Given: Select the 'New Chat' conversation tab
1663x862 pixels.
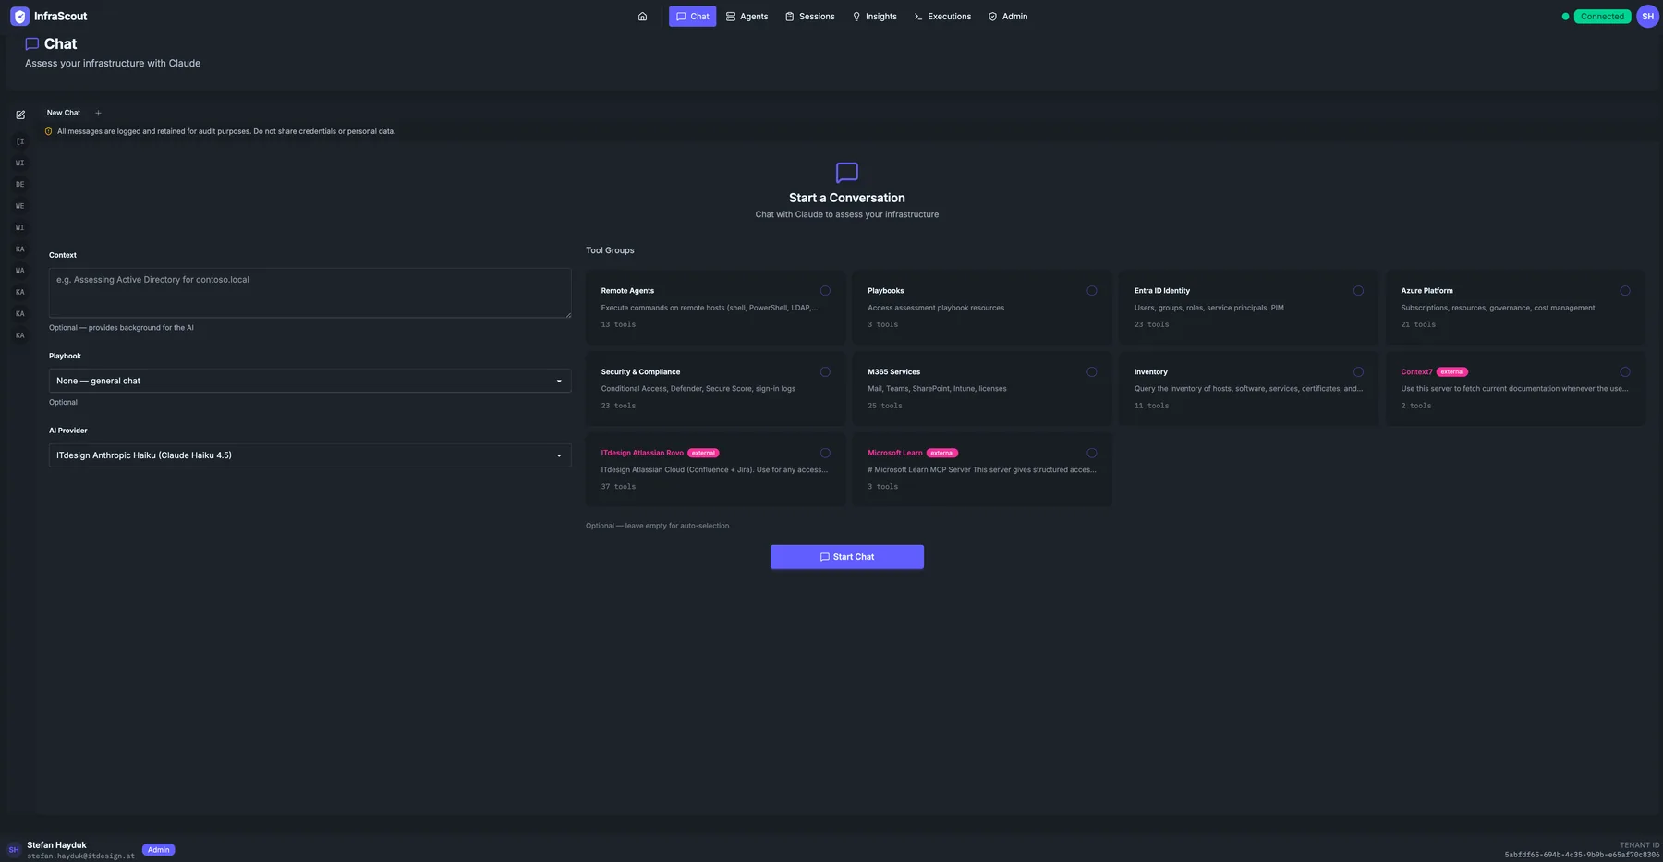Looking at the screenshot, I should [64, 113].
